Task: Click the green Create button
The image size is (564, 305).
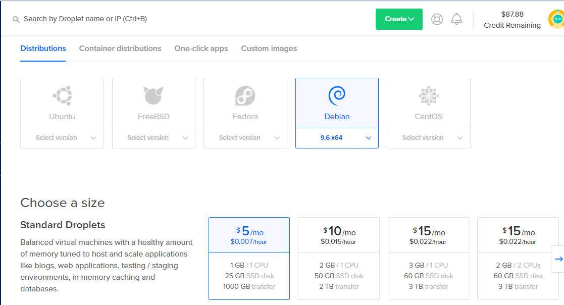Action: pyautogui.click(x=399, y=19)
